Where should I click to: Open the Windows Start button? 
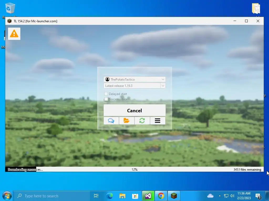(x=7, y=196)
